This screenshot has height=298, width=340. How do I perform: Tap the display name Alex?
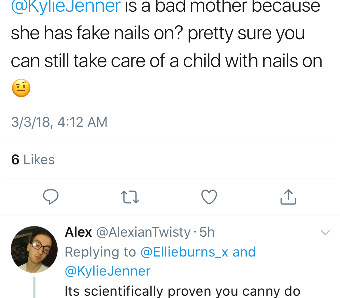[x=78, y=232]
